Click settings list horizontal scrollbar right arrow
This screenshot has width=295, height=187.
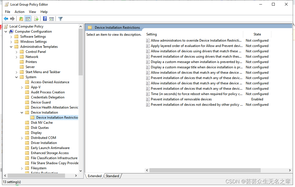pyautogui.click(x=290, y=170)
